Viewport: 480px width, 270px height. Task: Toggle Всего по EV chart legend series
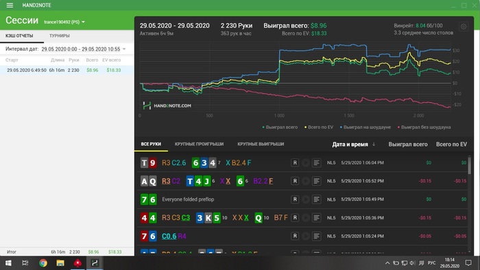point(319,127)
